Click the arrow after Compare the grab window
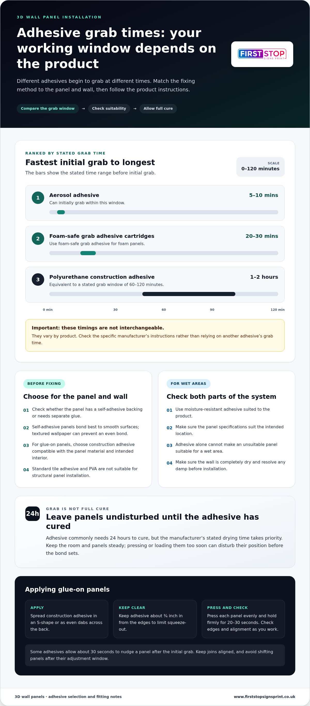Viewport: 310px width, 706px height. click(83, 108)
